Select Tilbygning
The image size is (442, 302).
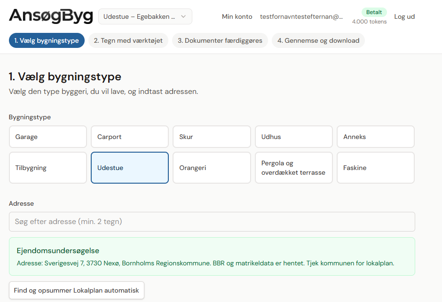point(47,168)
